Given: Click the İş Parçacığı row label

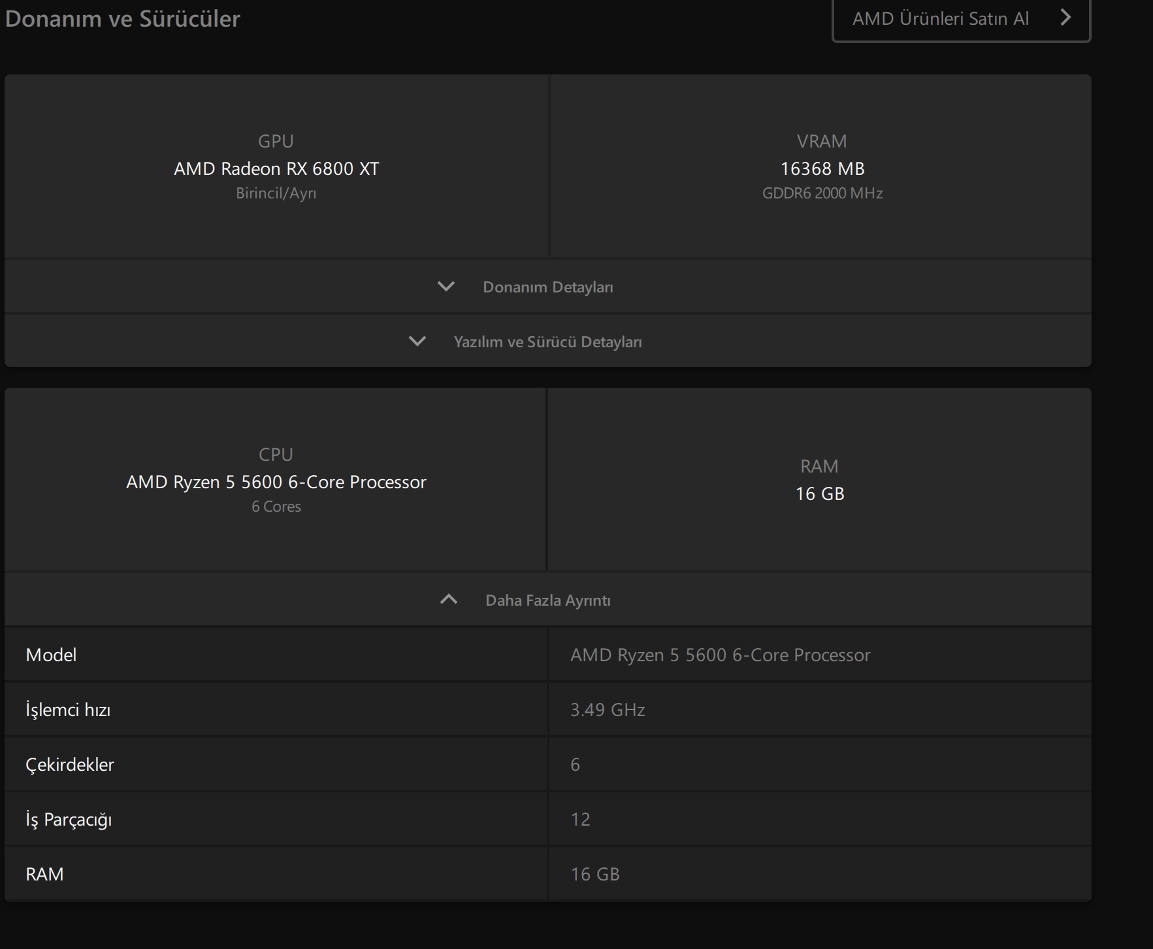Looking at the screenshot, I should click(69, 819).
